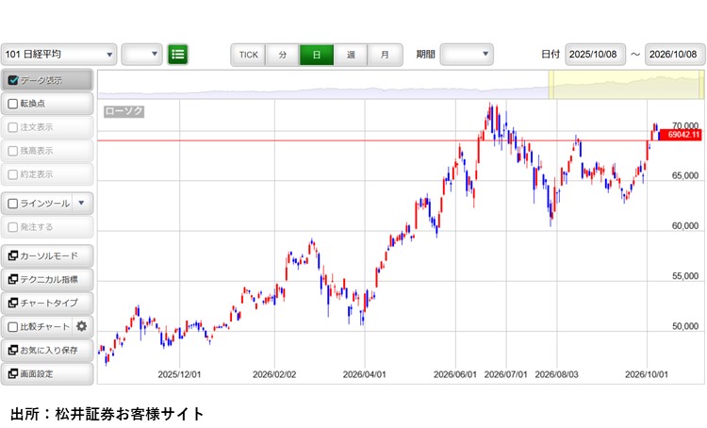Toggle the 残高表示 checkbox

click(13, 151)
